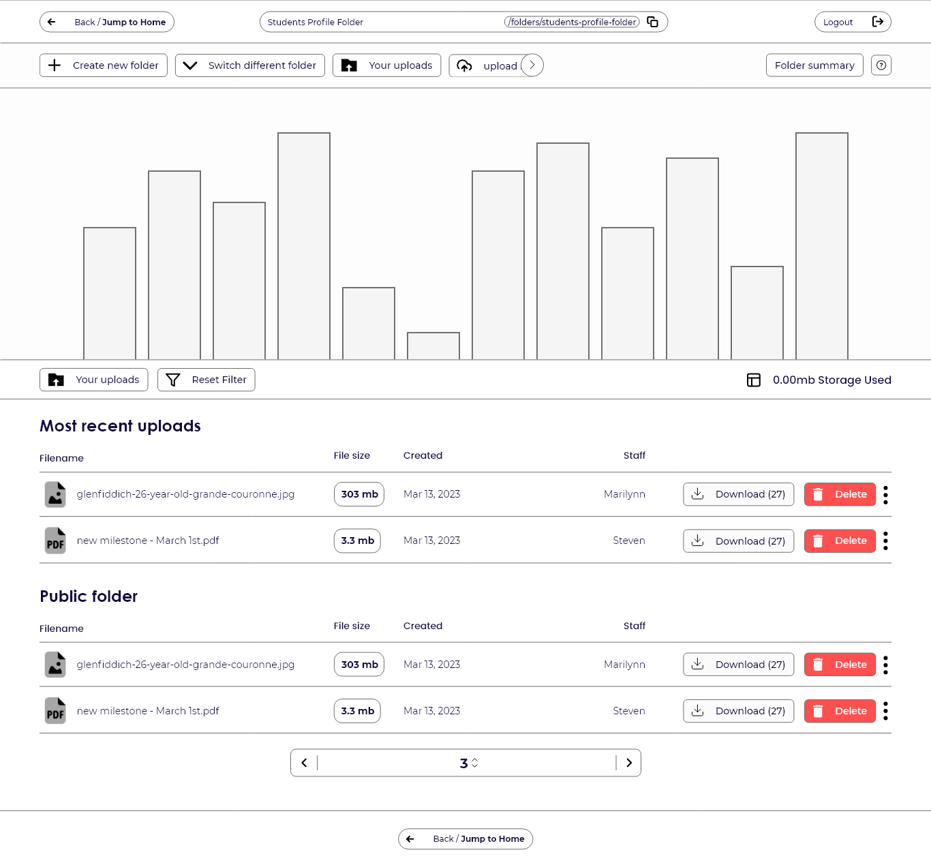Screen dimensions: 931x865
Task: Click Back / Jump to Home at bottom
Action: pos(465,839)
